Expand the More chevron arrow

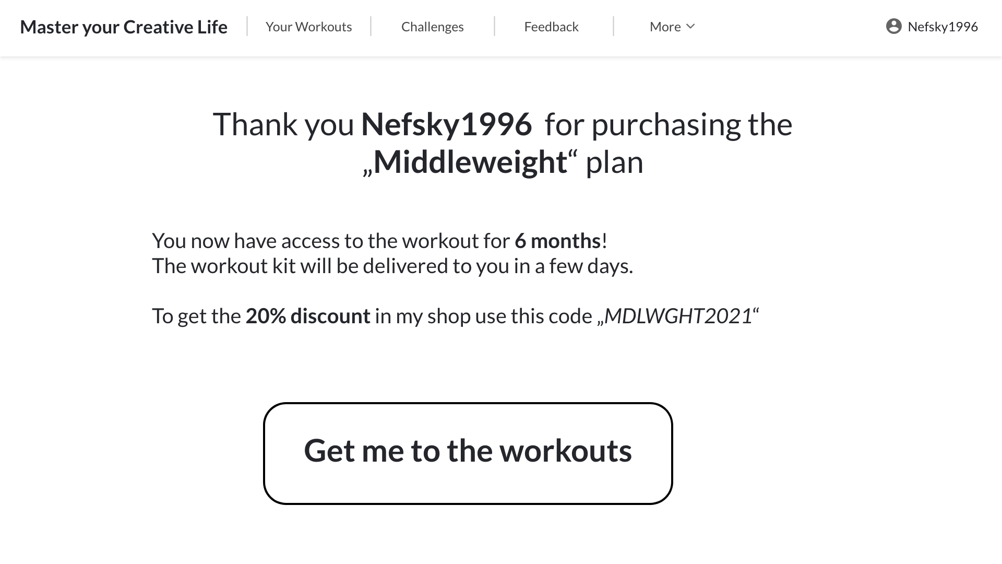[690, 27]
